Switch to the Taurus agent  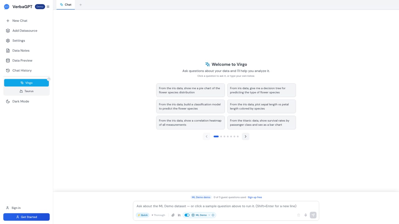click(x=26, y=91)
